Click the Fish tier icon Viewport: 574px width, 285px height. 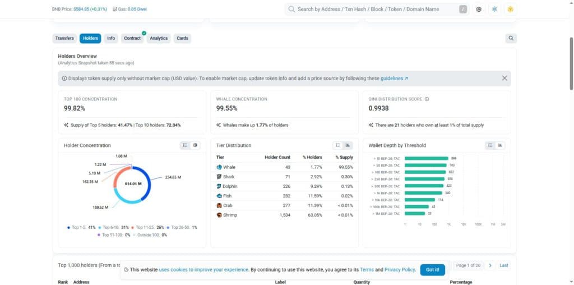[x=219, y=196]
